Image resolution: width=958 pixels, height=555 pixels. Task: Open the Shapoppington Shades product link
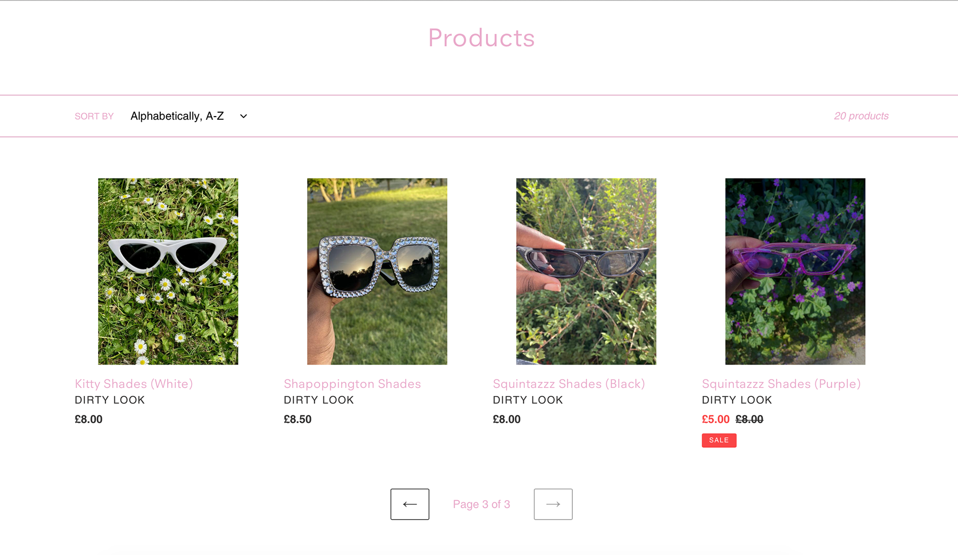click(x=352, y=383)
